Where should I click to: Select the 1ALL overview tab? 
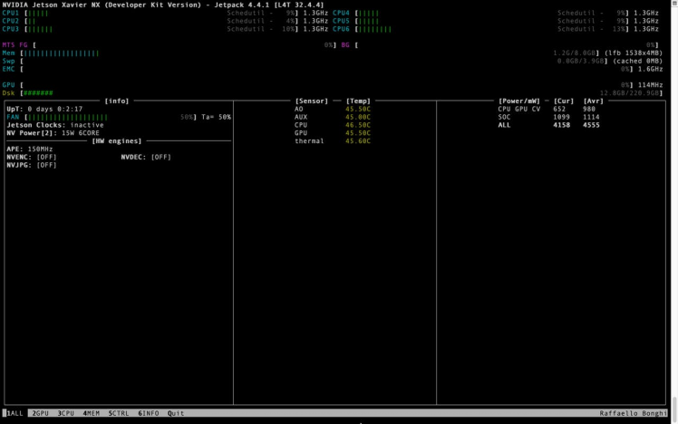15,413
